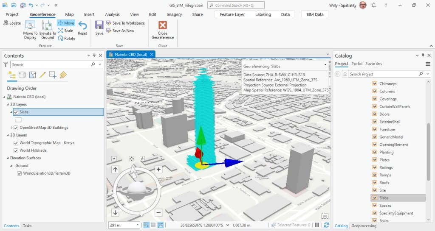Open the Catalog hamburger menu
Viewport: 435px width, 231px height.
pyautogui.click(x=428, y=64)
